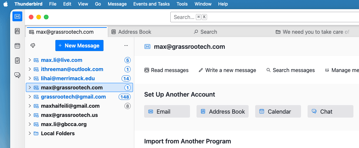Select the max.li@gbcca.org account row
Image resolution: width=359 pixels, height=148 pixels.
coord(80,124)
